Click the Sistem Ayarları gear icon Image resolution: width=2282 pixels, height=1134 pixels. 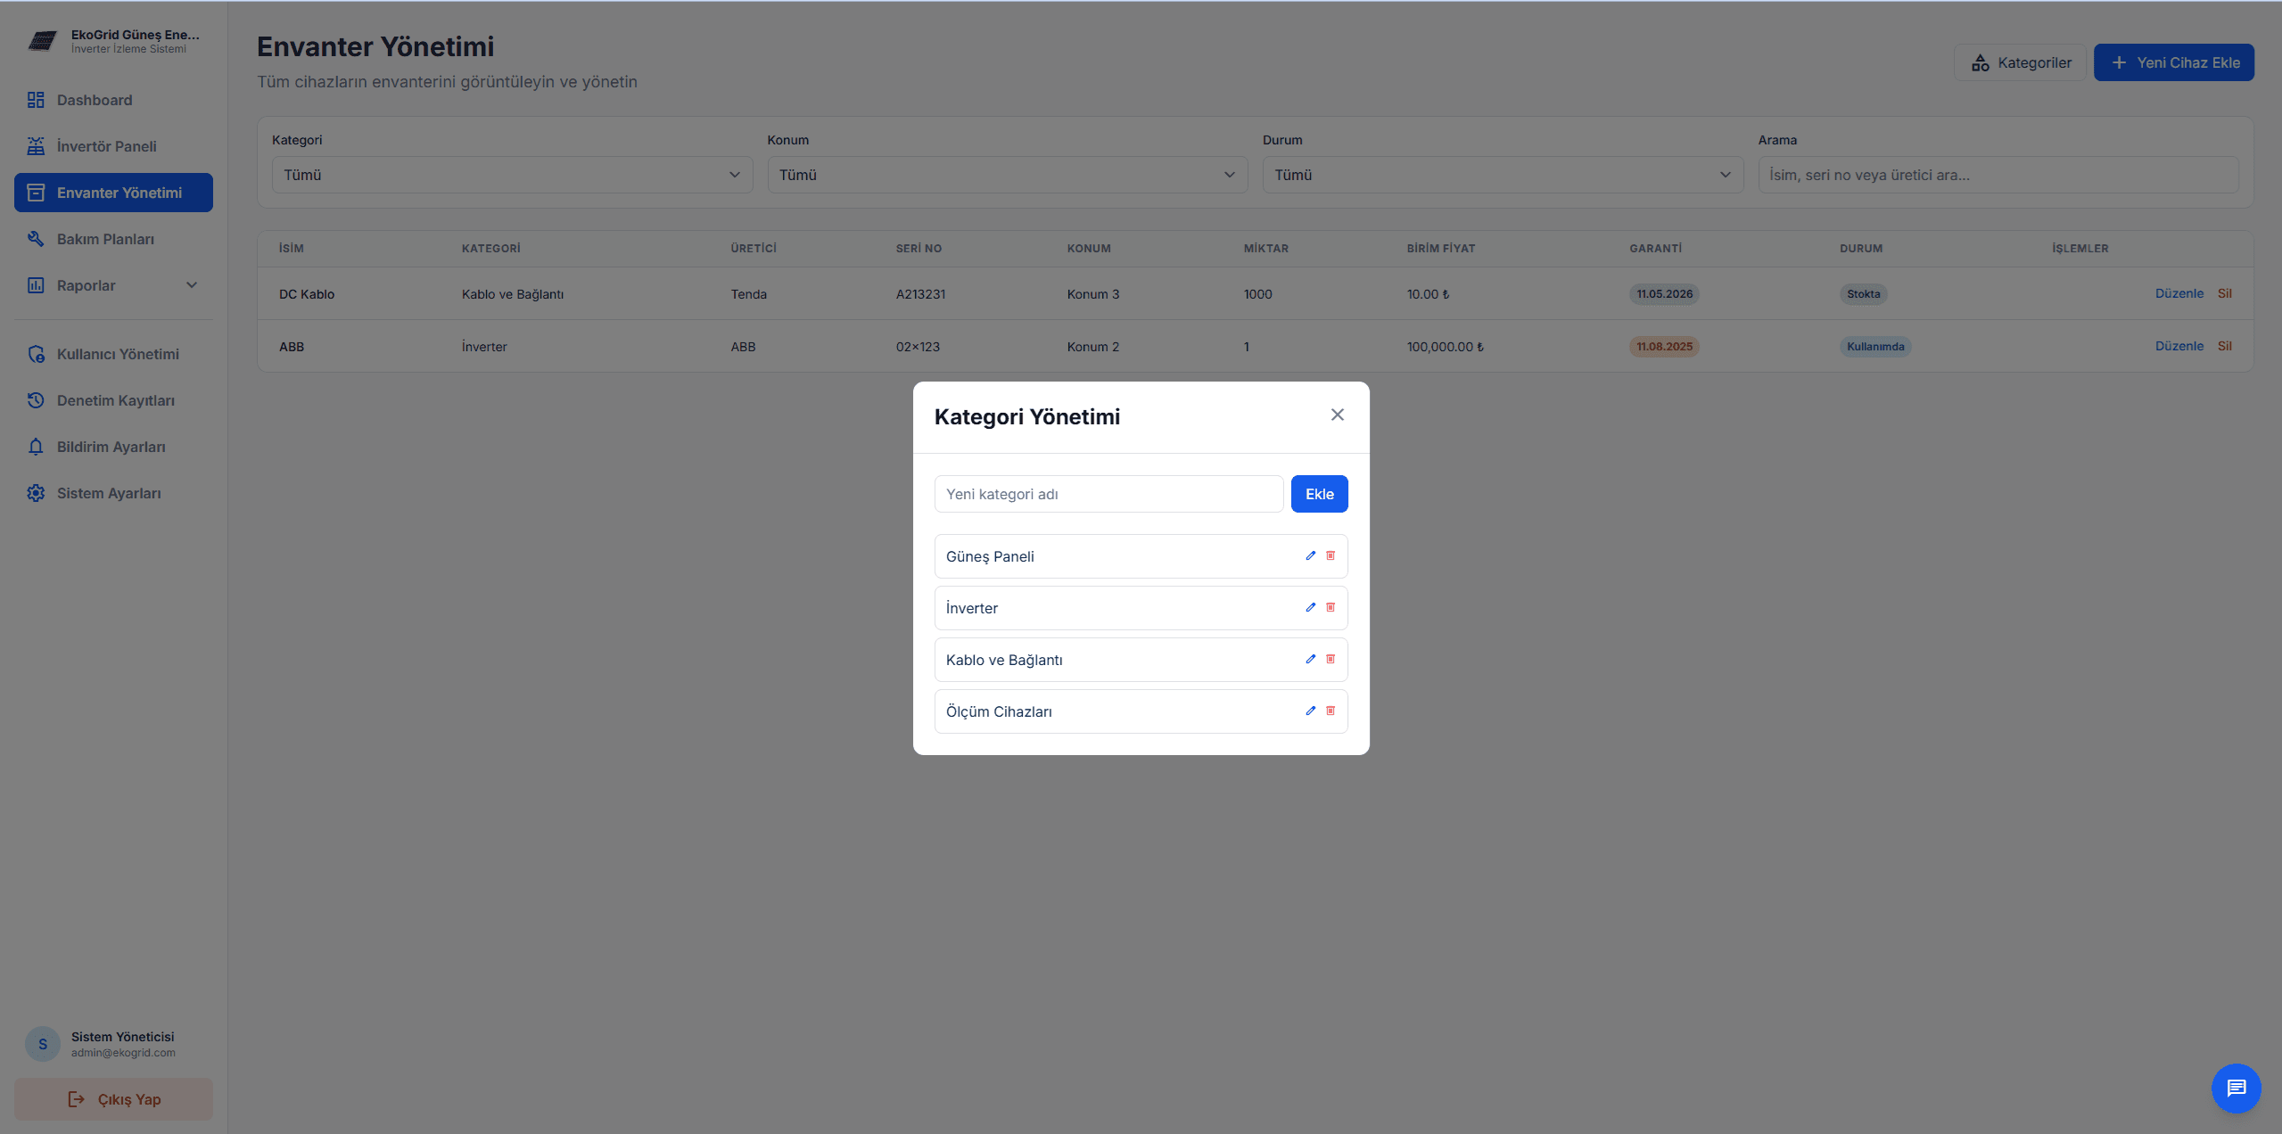tap(36, 493)
